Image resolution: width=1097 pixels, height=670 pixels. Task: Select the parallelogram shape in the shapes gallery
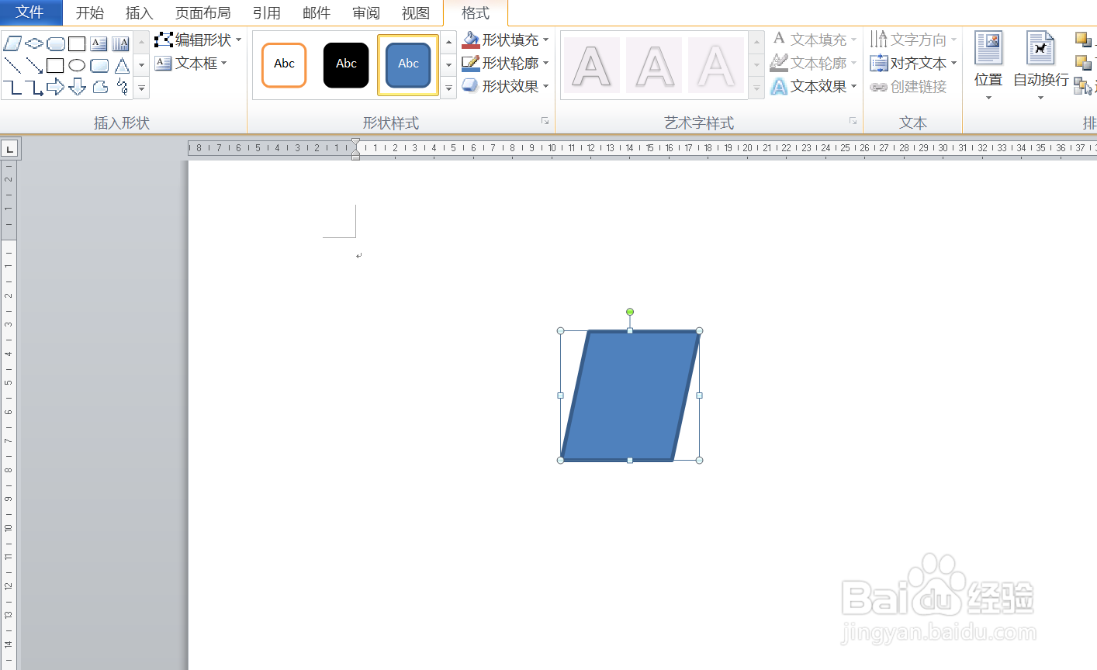12,43
